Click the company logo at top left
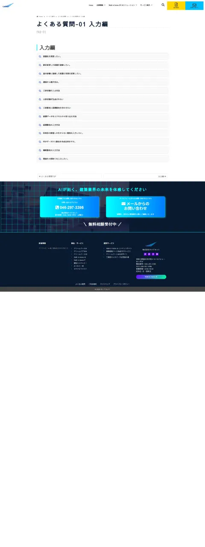 [8, 6]
